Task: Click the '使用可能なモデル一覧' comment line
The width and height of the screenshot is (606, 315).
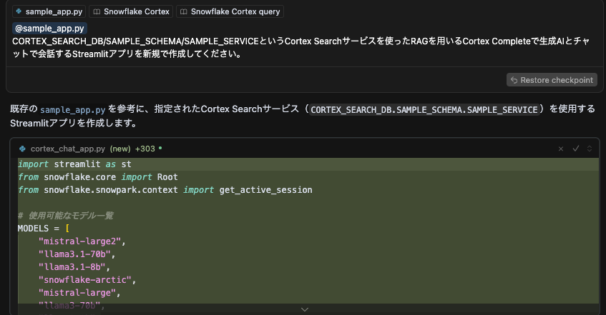Action: click(66, 216)
